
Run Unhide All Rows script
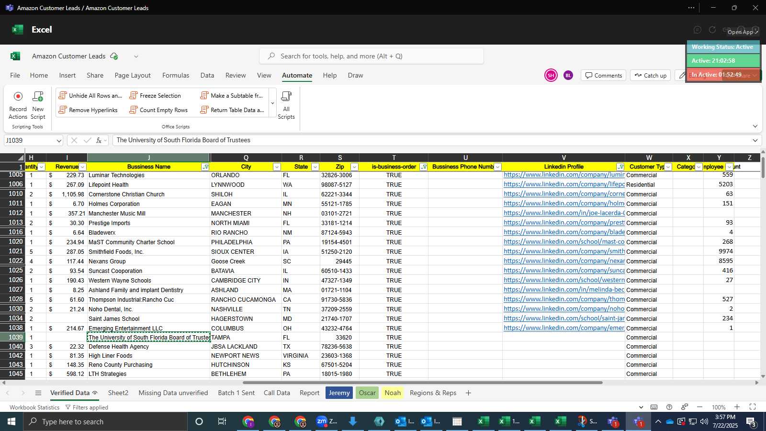pos(90,96)
